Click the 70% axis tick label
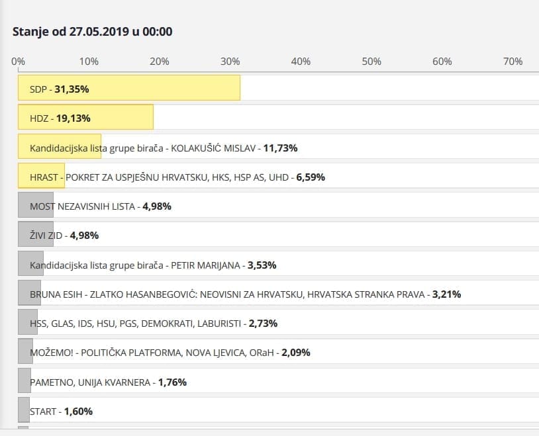 [513, 62]
